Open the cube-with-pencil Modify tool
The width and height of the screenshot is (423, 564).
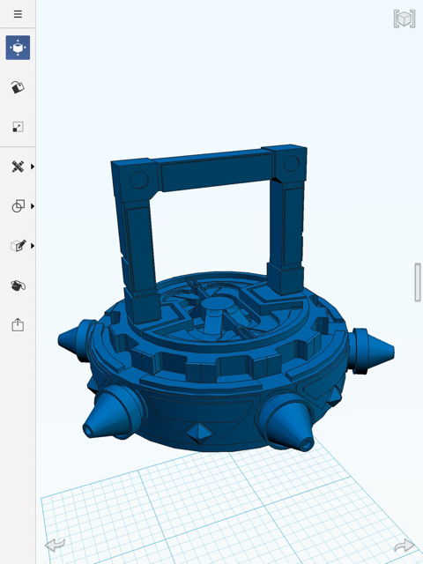tap(18, 246)
